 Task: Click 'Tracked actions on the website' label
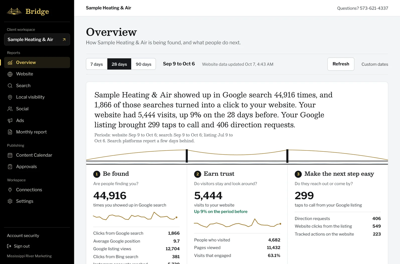click(x=324, y=234)
